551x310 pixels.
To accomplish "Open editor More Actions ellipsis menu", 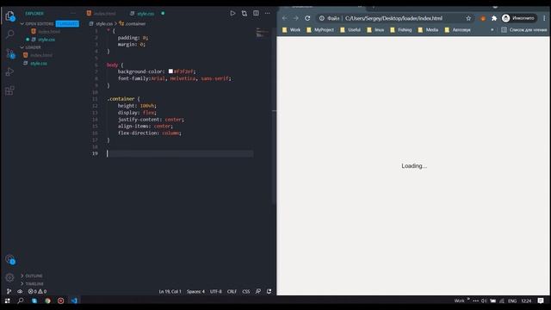I will 268,14.
